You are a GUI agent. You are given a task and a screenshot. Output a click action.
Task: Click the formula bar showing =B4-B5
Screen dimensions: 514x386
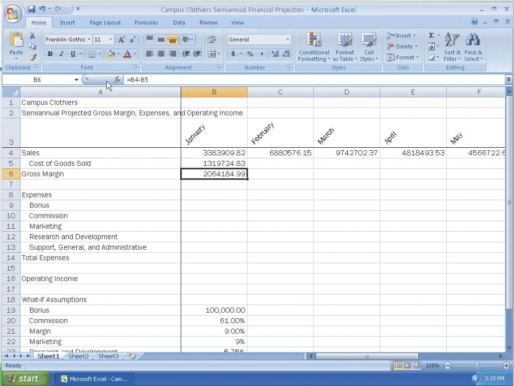(x=314, y=79)
